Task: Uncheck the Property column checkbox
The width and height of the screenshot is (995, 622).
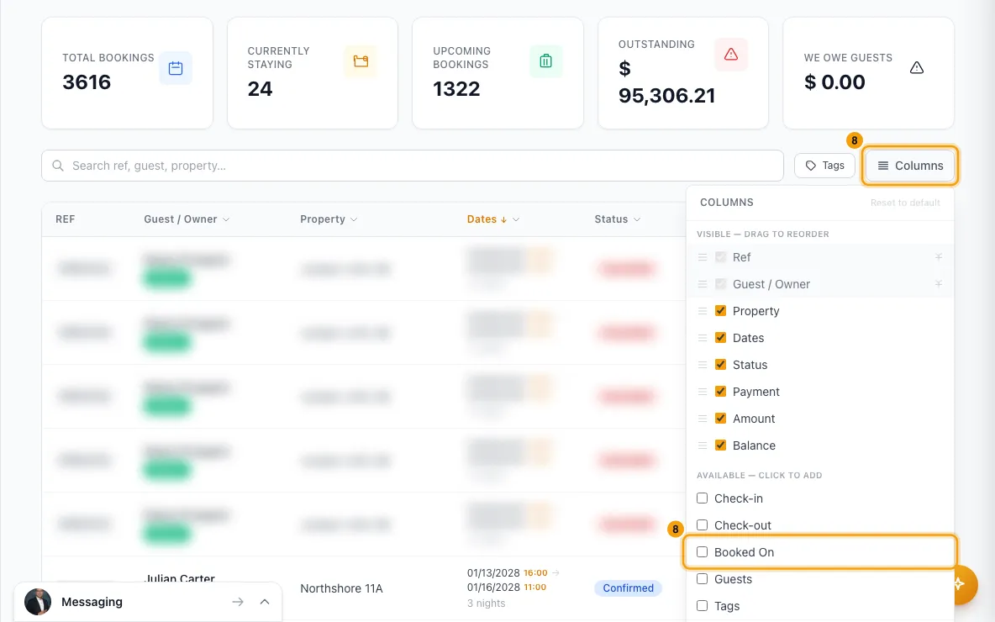Action: [720, 311]
